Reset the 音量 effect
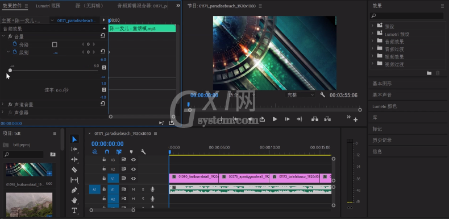This screenshot has width=449, height=219. coord(103,35)
